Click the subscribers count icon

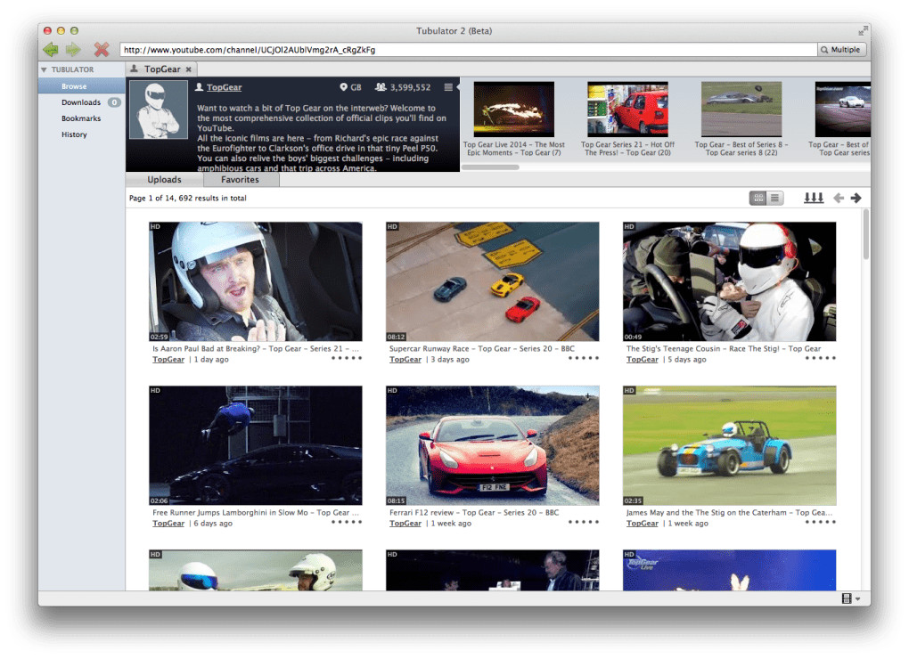381,87
